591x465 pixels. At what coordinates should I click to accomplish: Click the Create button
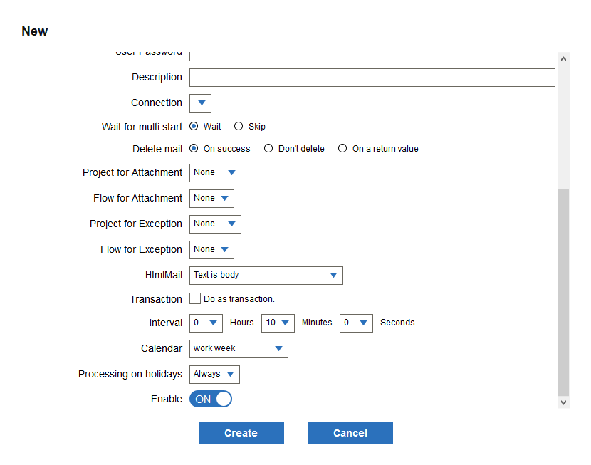coord(241,432)
